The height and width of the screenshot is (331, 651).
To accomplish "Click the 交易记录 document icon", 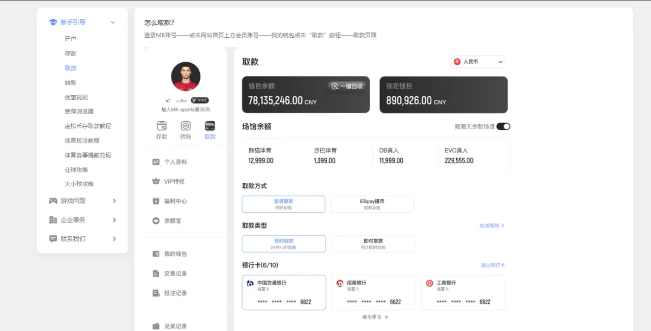I will 156,273.
